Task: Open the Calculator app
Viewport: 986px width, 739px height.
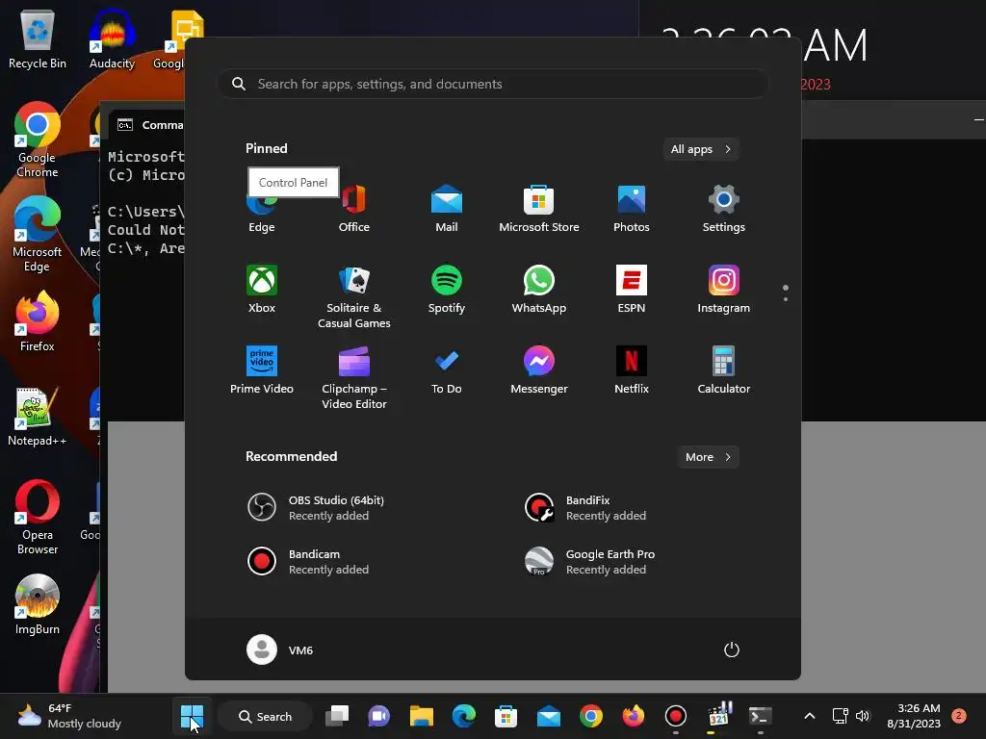Action: pyautogui.click(x=724, y=370)
